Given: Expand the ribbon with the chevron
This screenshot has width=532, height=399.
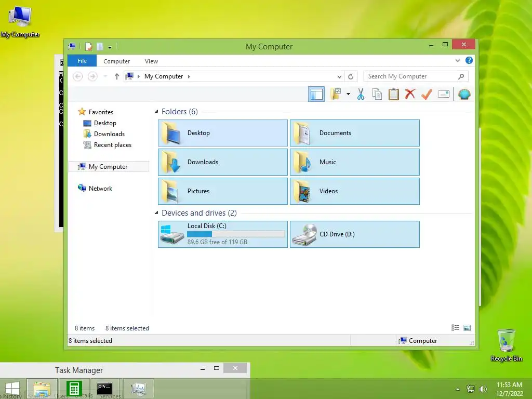Looking at the screenshot, I should point(457,60).
